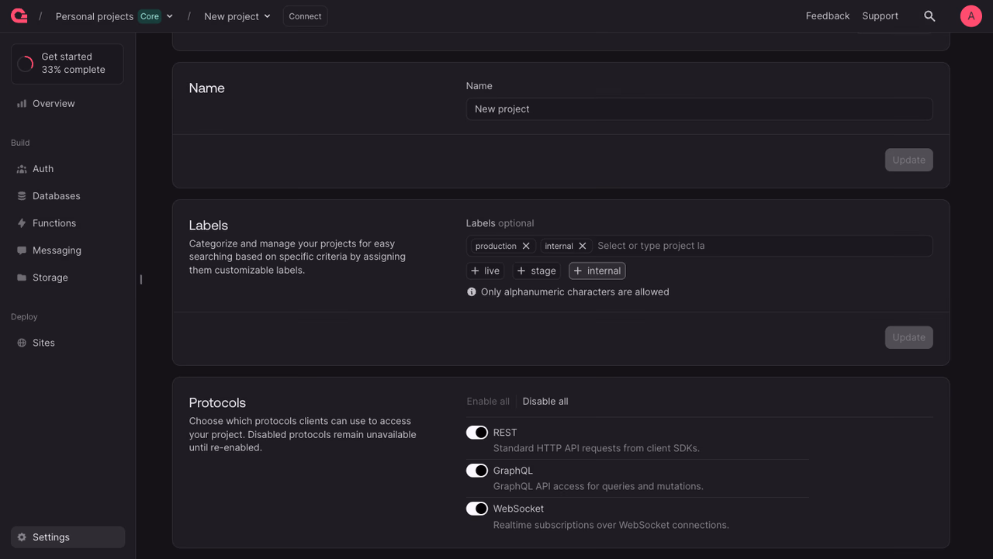Expand the New project dropdown
Screen dimensions: 993x559
237,16
